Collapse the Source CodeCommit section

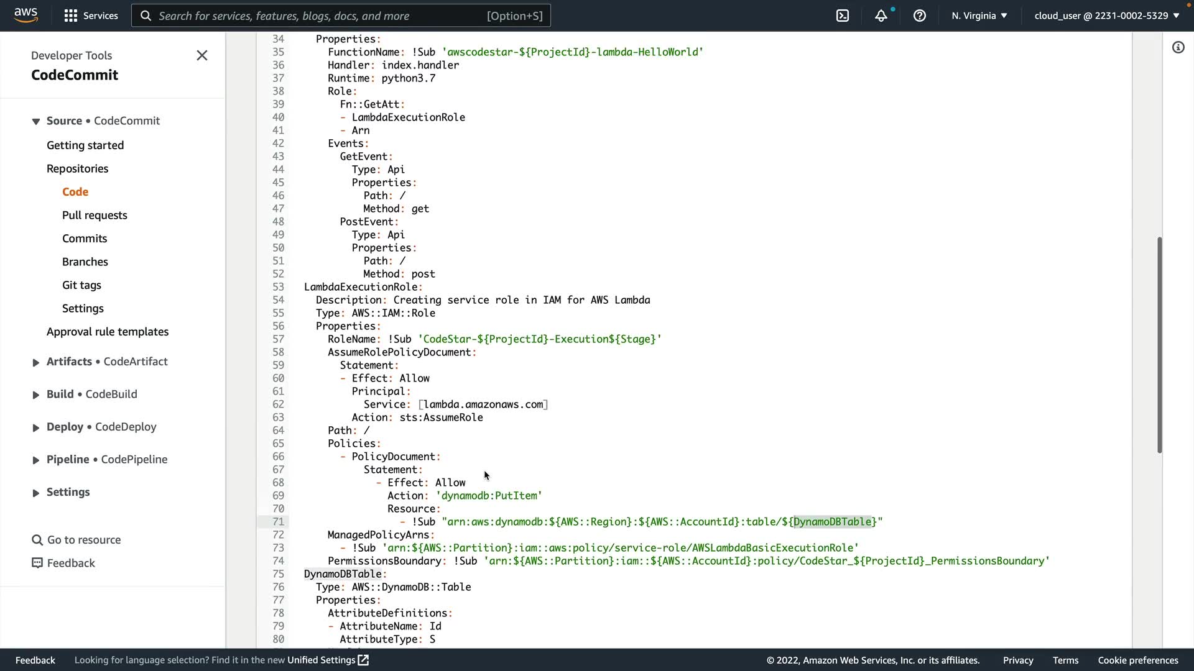(35, 121)
